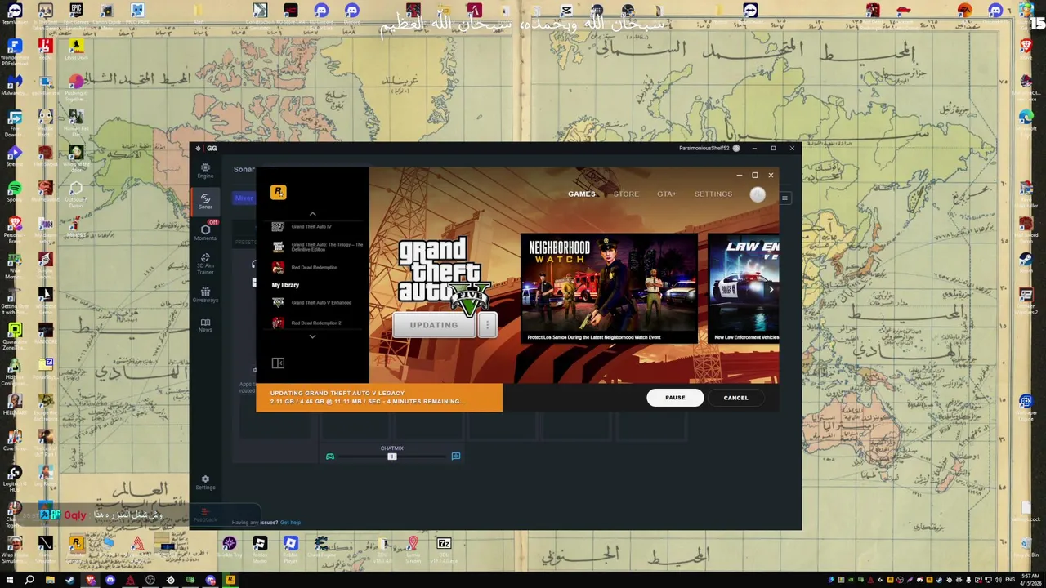Select Grand Theft Auto: The Trilogy entry
The height and width of the screenshot is (588, 1046).
(317, 247)
